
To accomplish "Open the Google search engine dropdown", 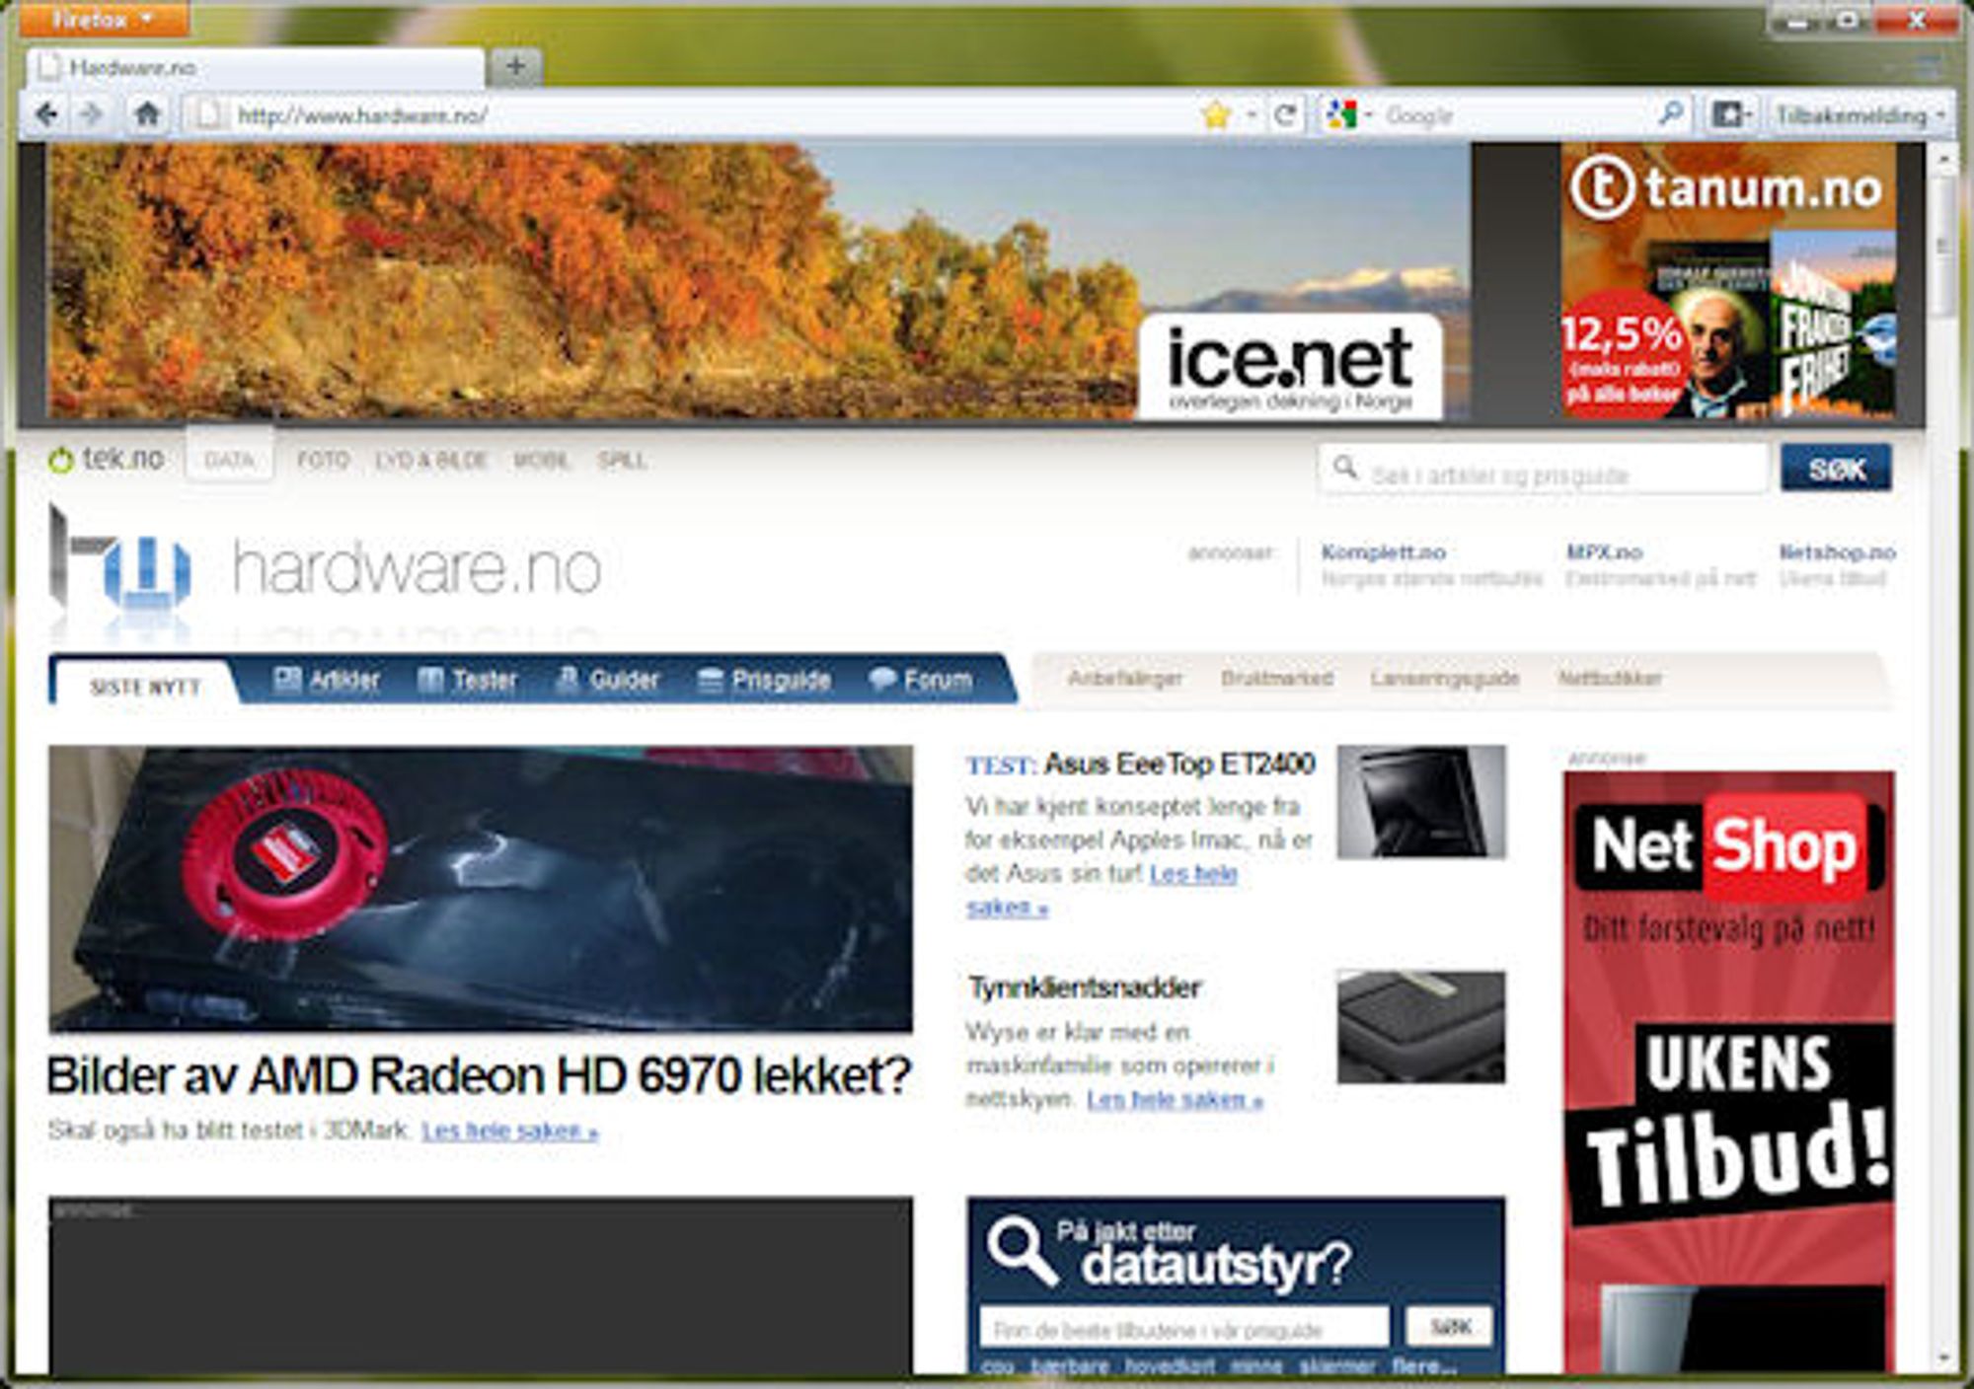I will tap(1348, 116).
